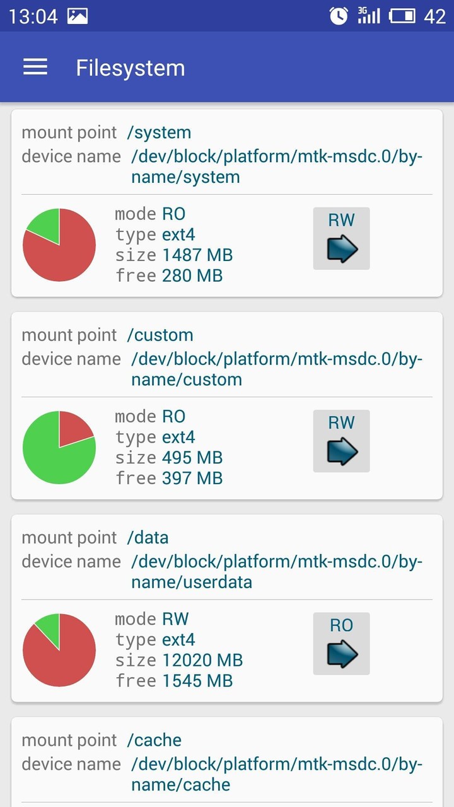Click the /cache partition card
454x807 pixels.
pos(227,760)
